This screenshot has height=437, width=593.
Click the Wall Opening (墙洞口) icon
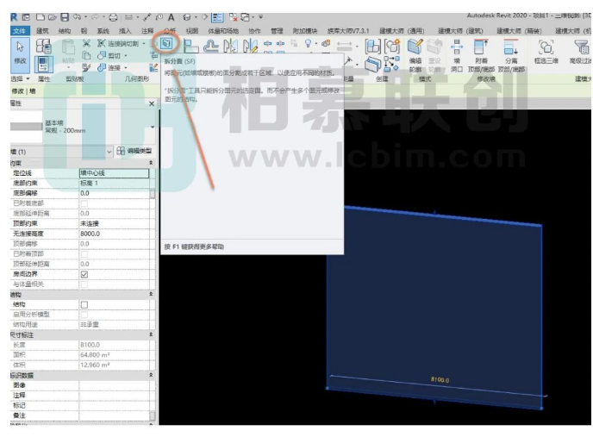(457, 47)
